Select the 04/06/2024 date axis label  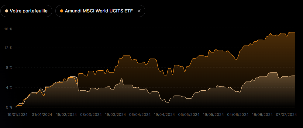[x=238, y=115]
